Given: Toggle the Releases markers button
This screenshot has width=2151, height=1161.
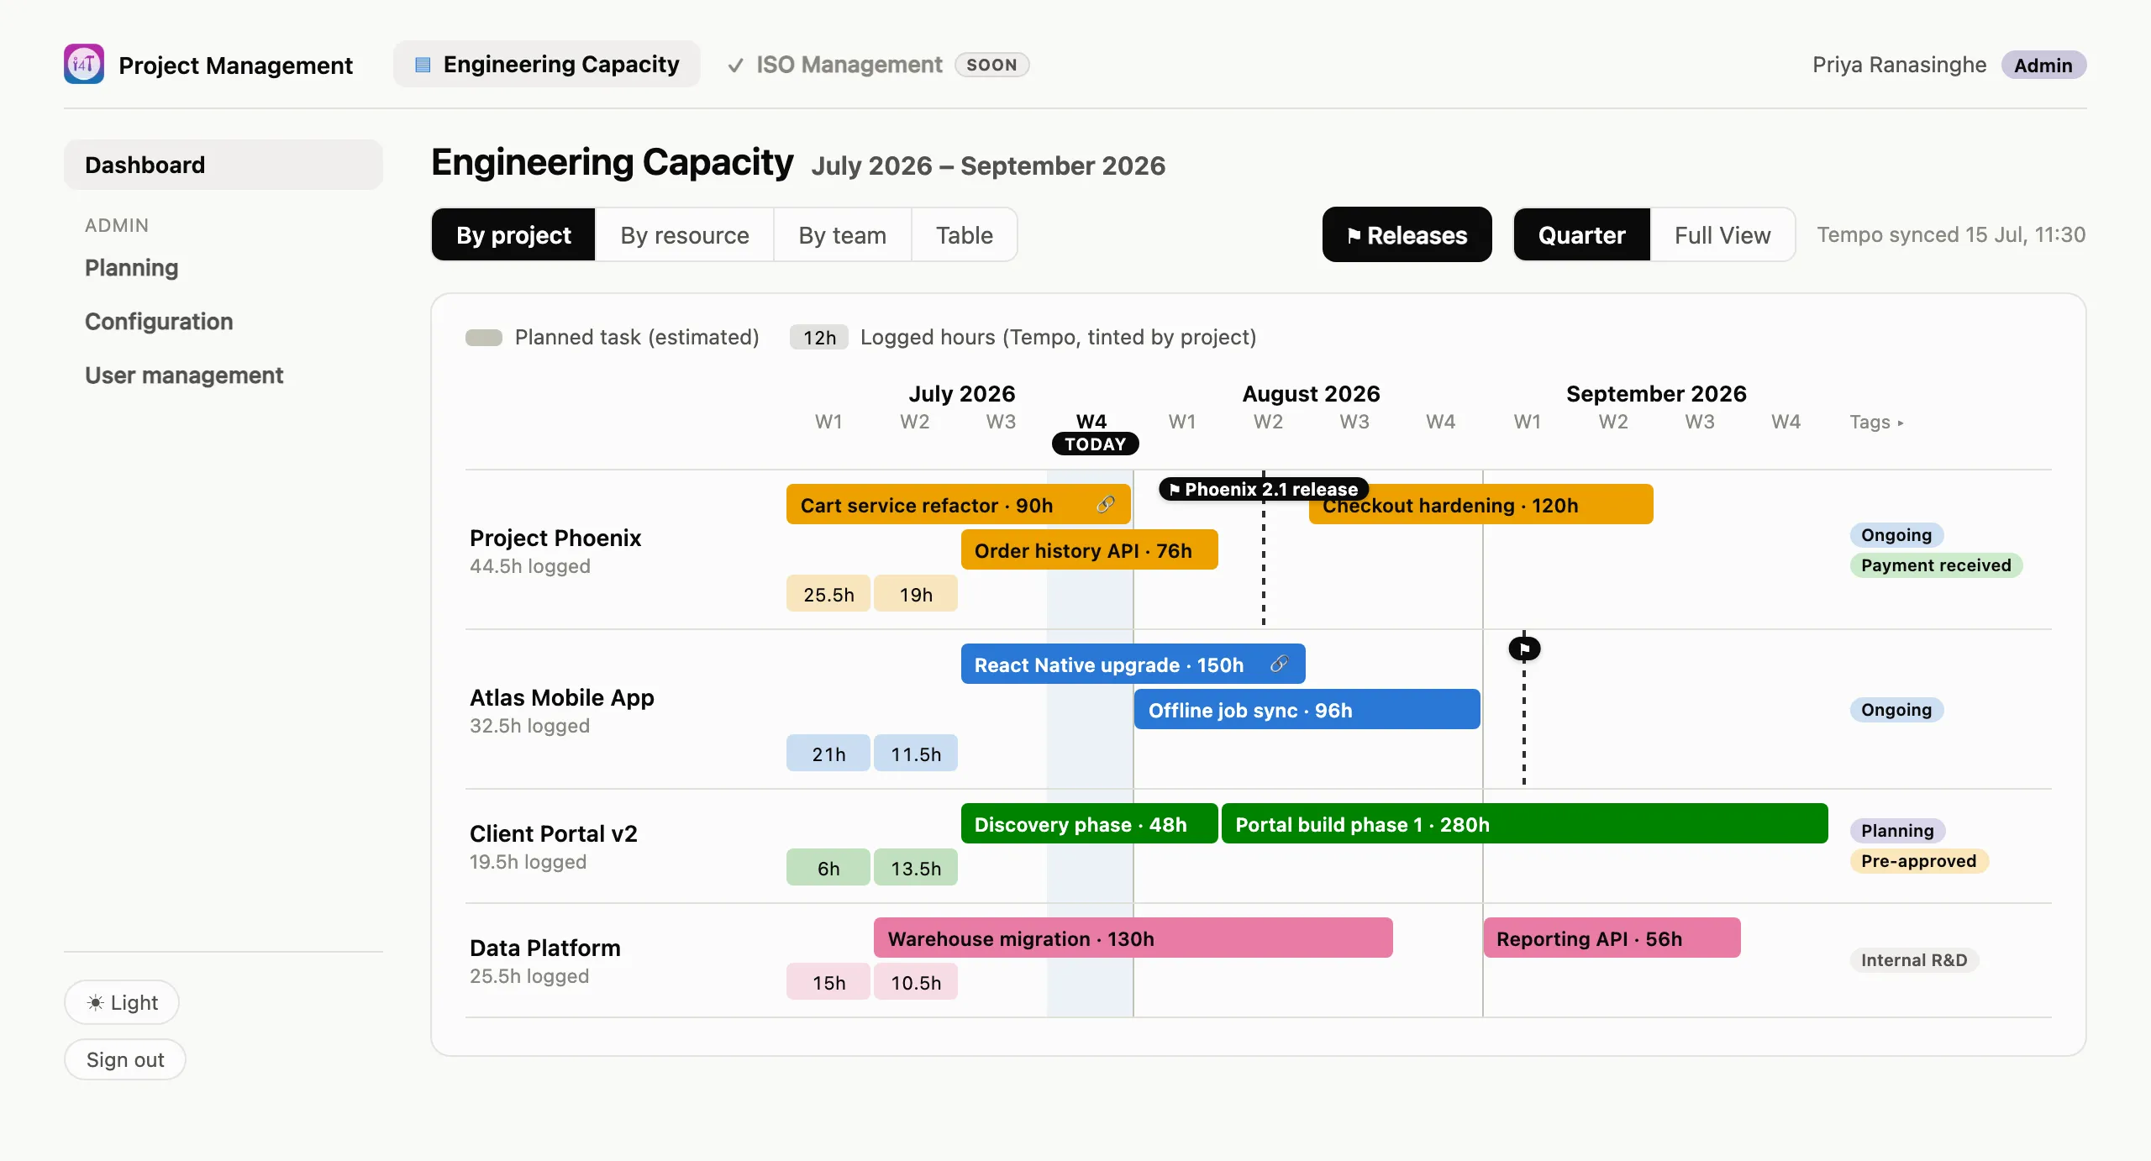Looking at the screenshot, I should point(1407,234).
